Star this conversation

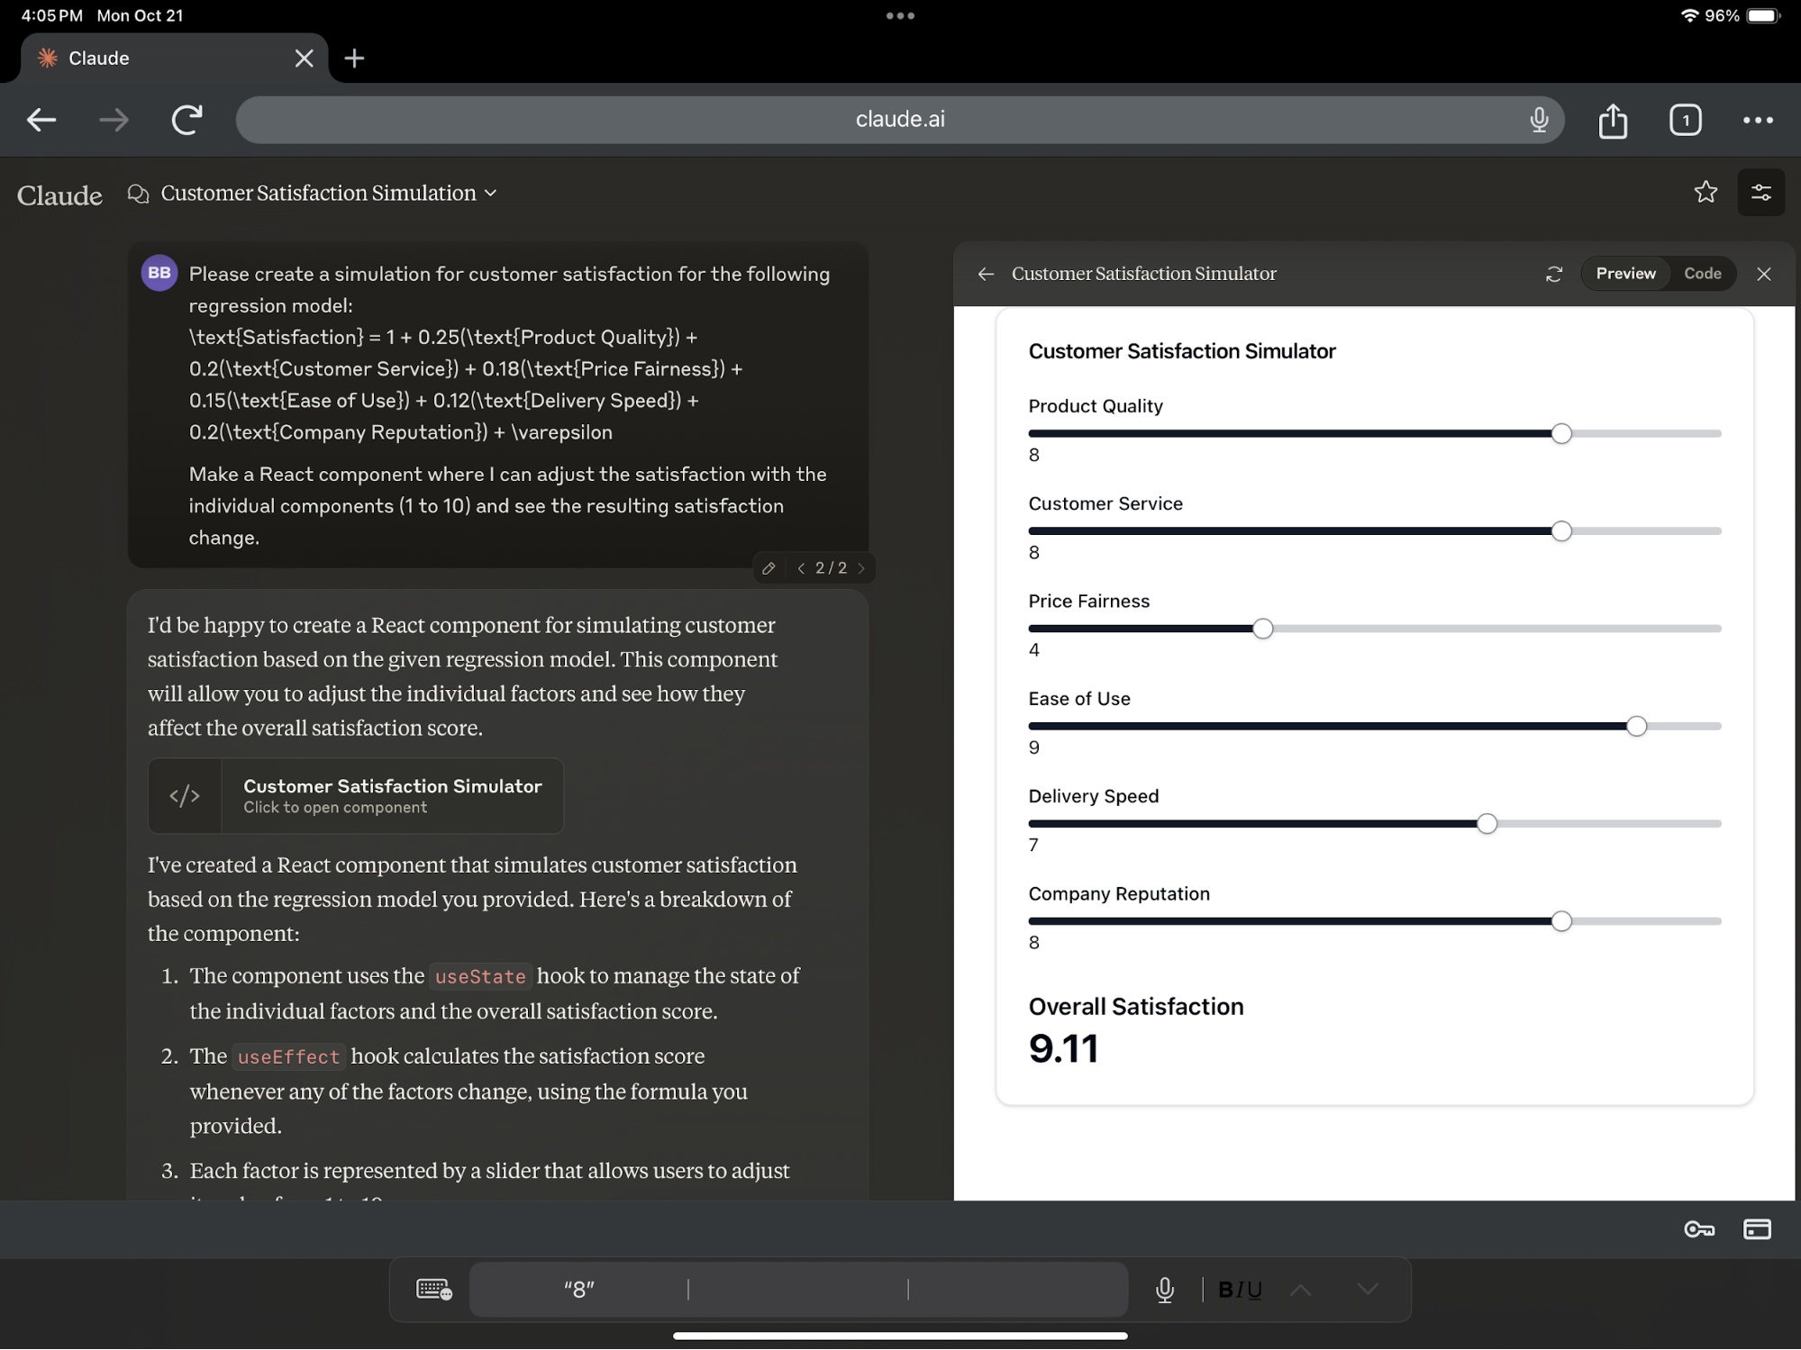point(1705,193)
